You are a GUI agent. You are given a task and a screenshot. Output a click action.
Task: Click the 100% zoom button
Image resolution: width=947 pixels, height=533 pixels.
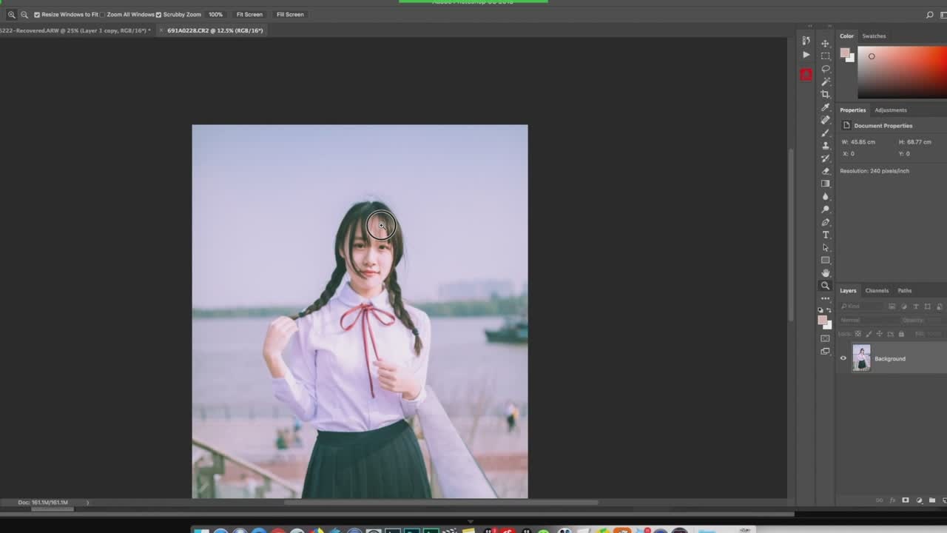click(215, 14)
